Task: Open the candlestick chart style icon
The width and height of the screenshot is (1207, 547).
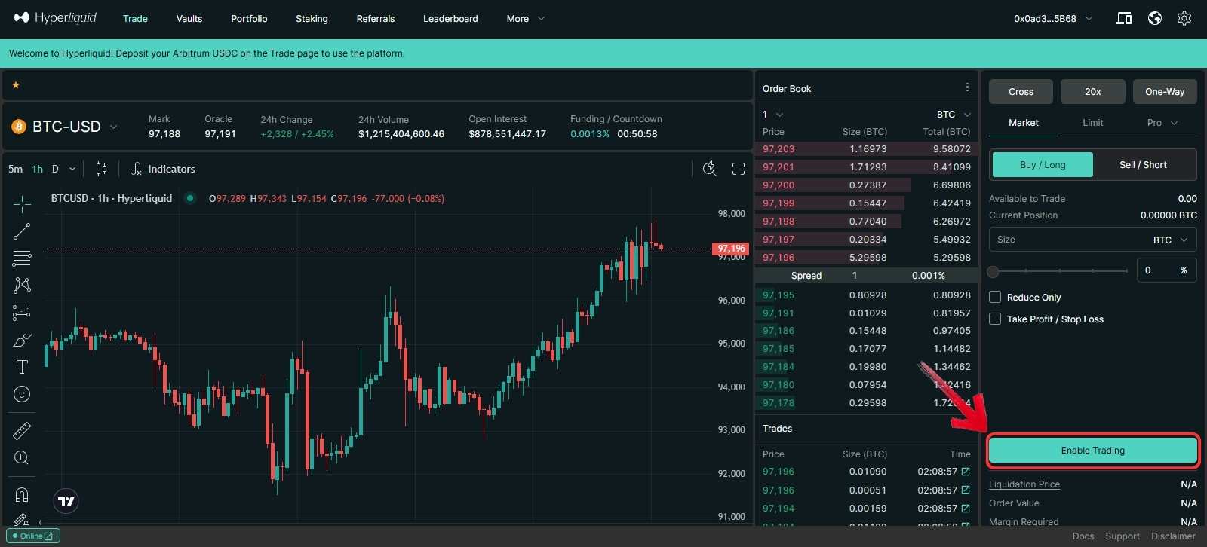Action: click(101, 169)
